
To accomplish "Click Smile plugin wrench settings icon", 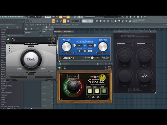I will point(64,68).
